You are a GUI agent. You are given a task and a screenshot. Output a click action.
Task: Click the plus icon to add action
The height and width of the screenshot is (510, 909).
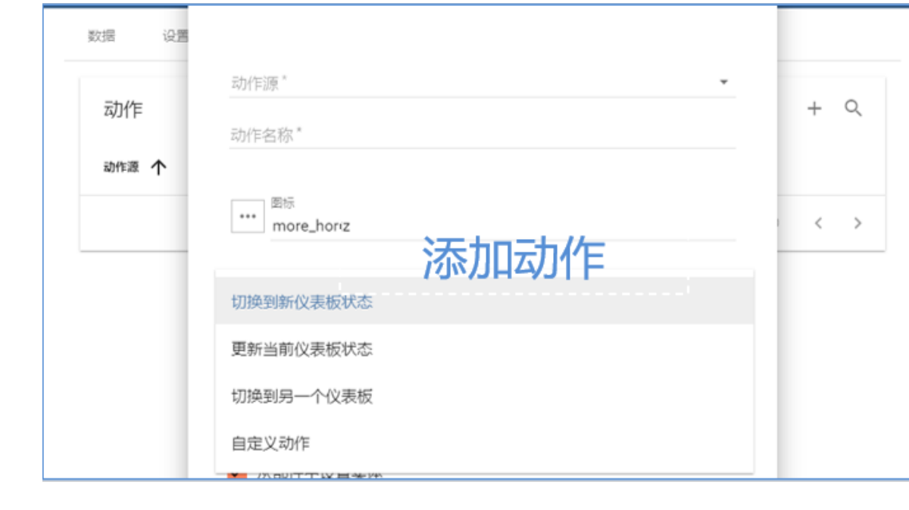(814, 109)
